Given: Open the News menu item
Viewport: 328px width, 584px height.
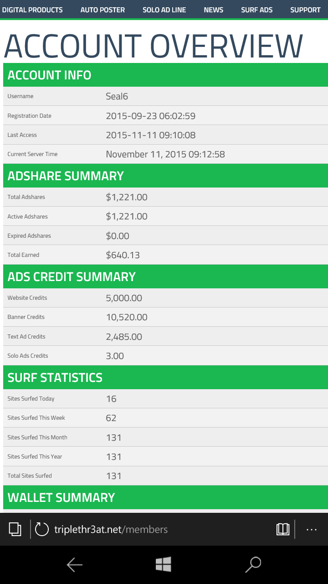Looking at the screenshot, I should click(214, 10).
